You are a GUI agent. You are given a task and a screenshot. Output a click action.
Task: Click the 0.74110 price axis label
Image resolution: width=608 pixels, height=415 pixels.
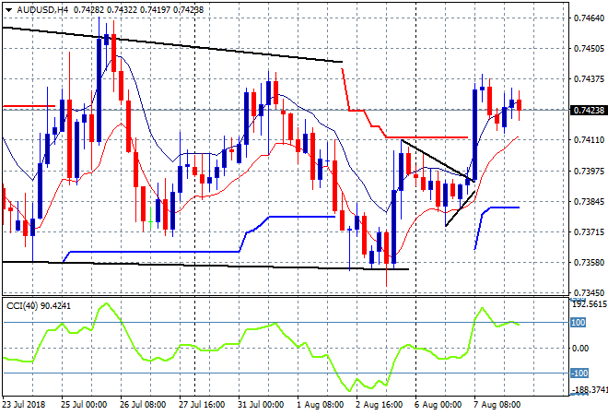(589, 140)
